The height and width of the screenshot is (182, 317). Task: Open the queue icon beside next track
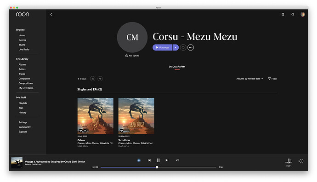point(178,160)
